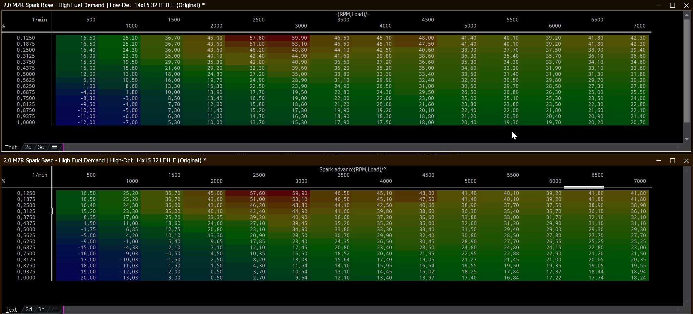Viewport: 693px width, 314px height.
Task: Open the 2d tab in High-Det window
Action: 29,309
